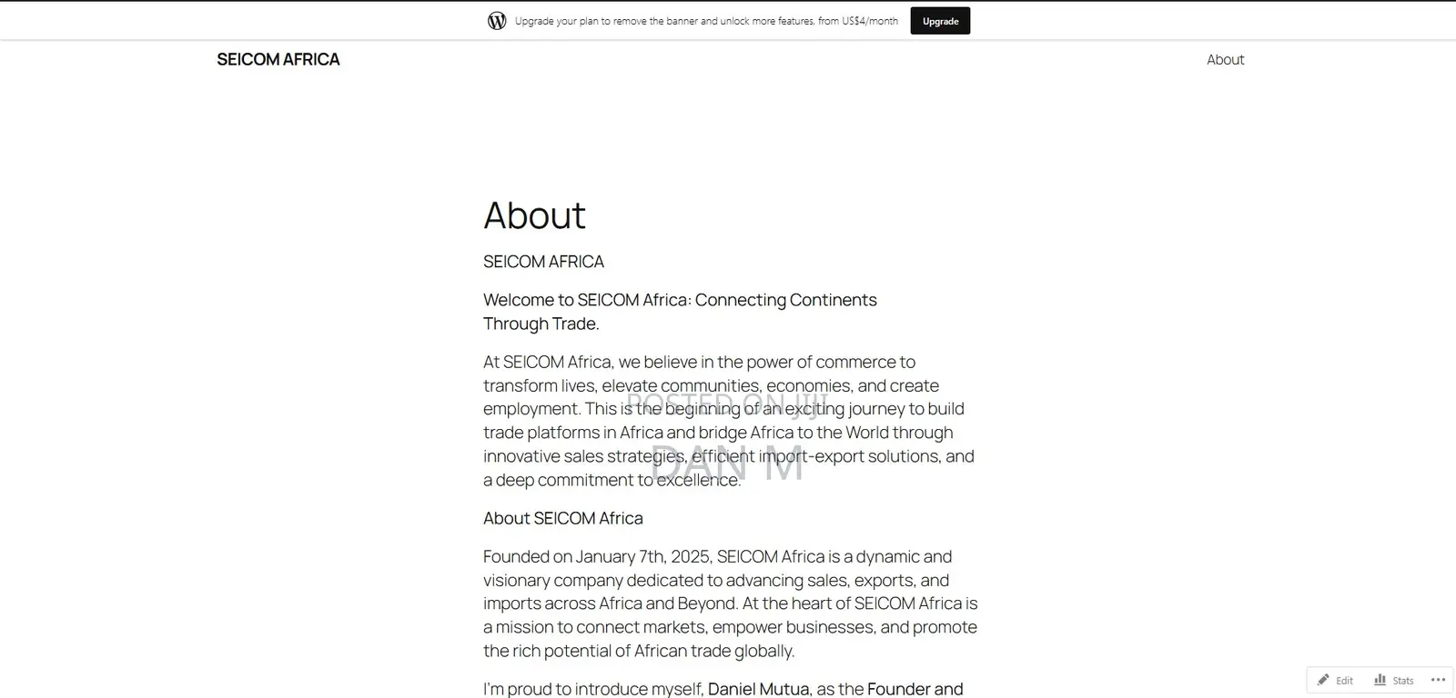1456x698 pixels.
Task: Click the large About page heading
Action: pyautogui.click(x=534, y=215)
